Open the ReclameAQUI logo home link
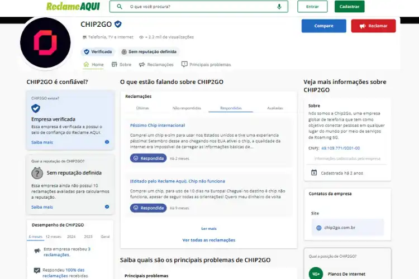This screenshot has height=279, width=419. click(73, 6)
